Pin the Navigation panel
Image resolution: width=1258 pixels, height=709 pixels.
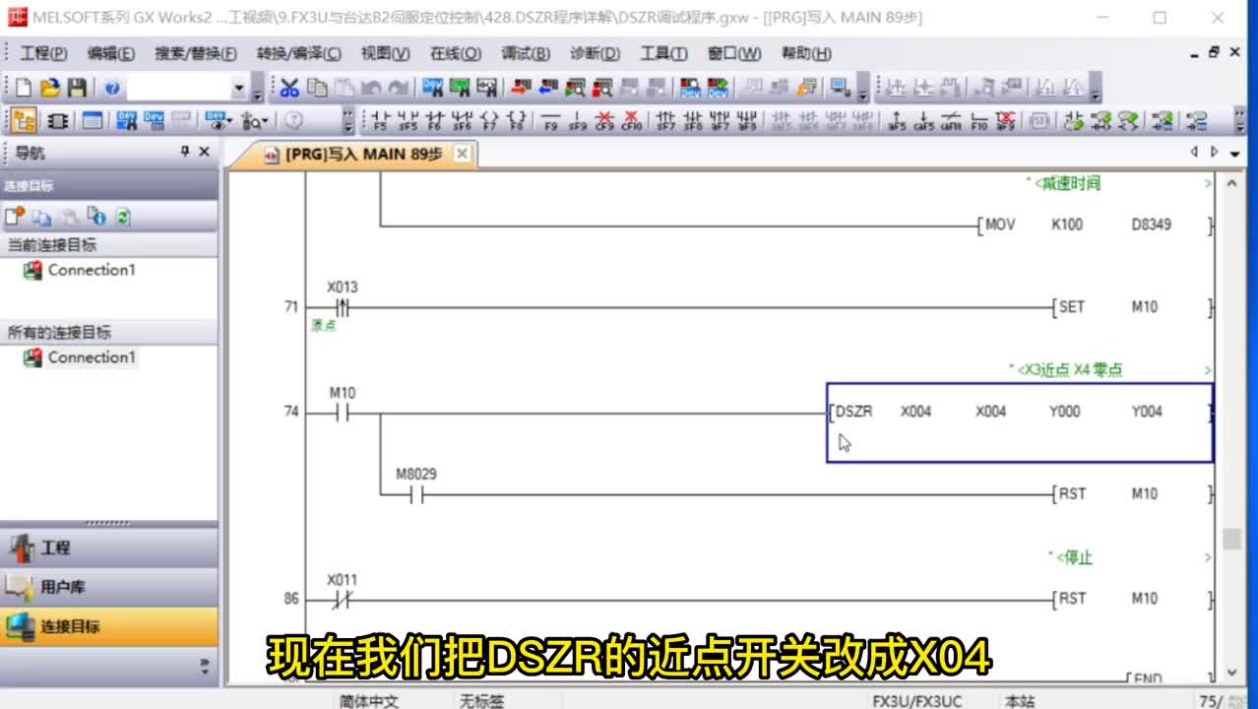click(184, 152)
